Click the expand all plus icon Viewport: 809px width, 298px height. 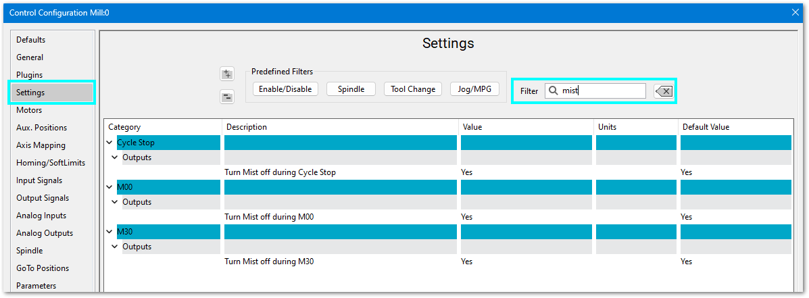(x=227, y=74)
